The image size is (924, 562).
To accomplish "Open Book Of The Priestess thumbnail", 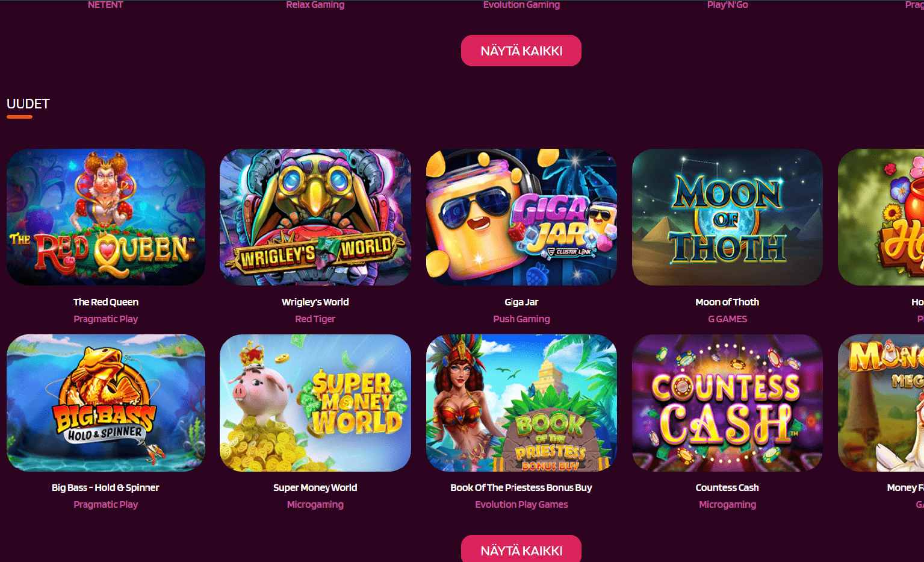I will click(521, 403).
